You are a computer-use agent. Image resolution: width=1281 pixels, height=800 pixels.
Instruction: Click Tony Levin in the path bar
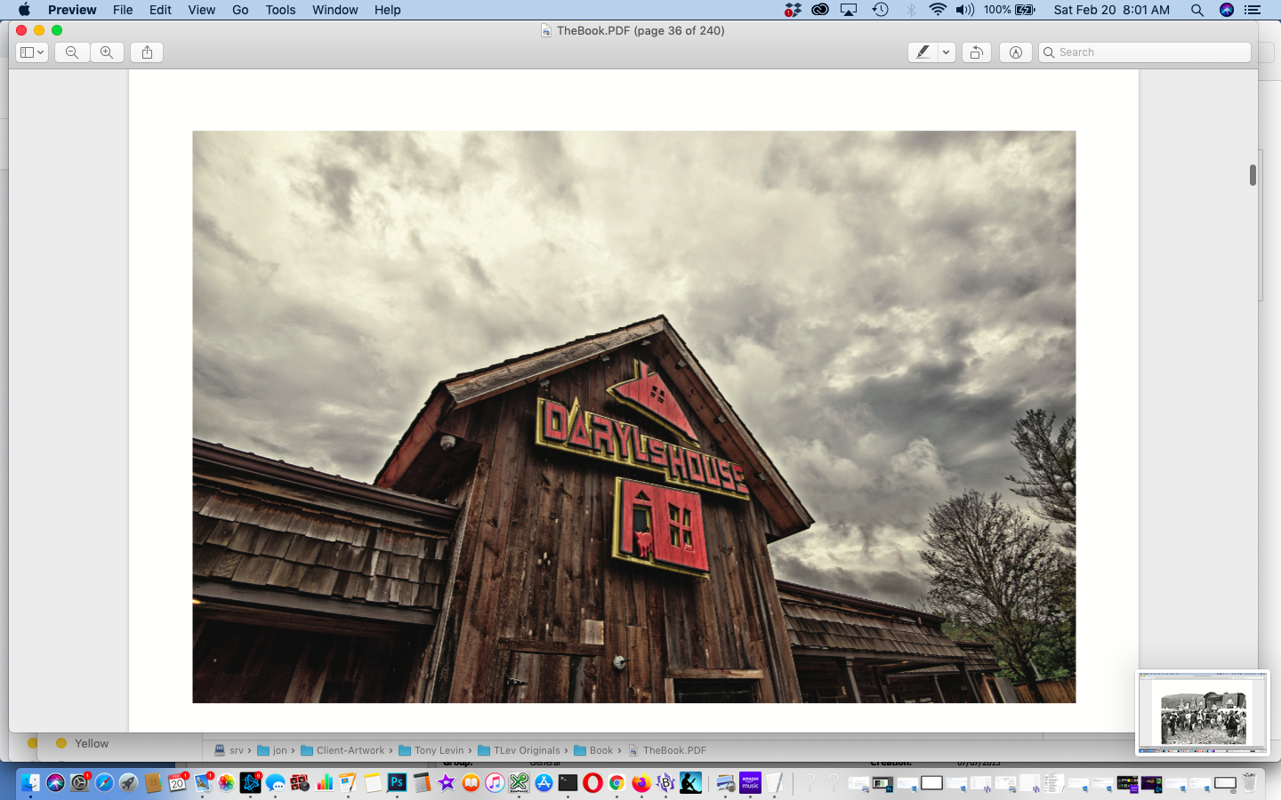pyautogui.click(x=431, y=750)
